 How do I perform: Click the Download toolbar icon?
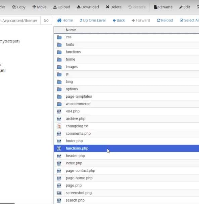point(79,7)
